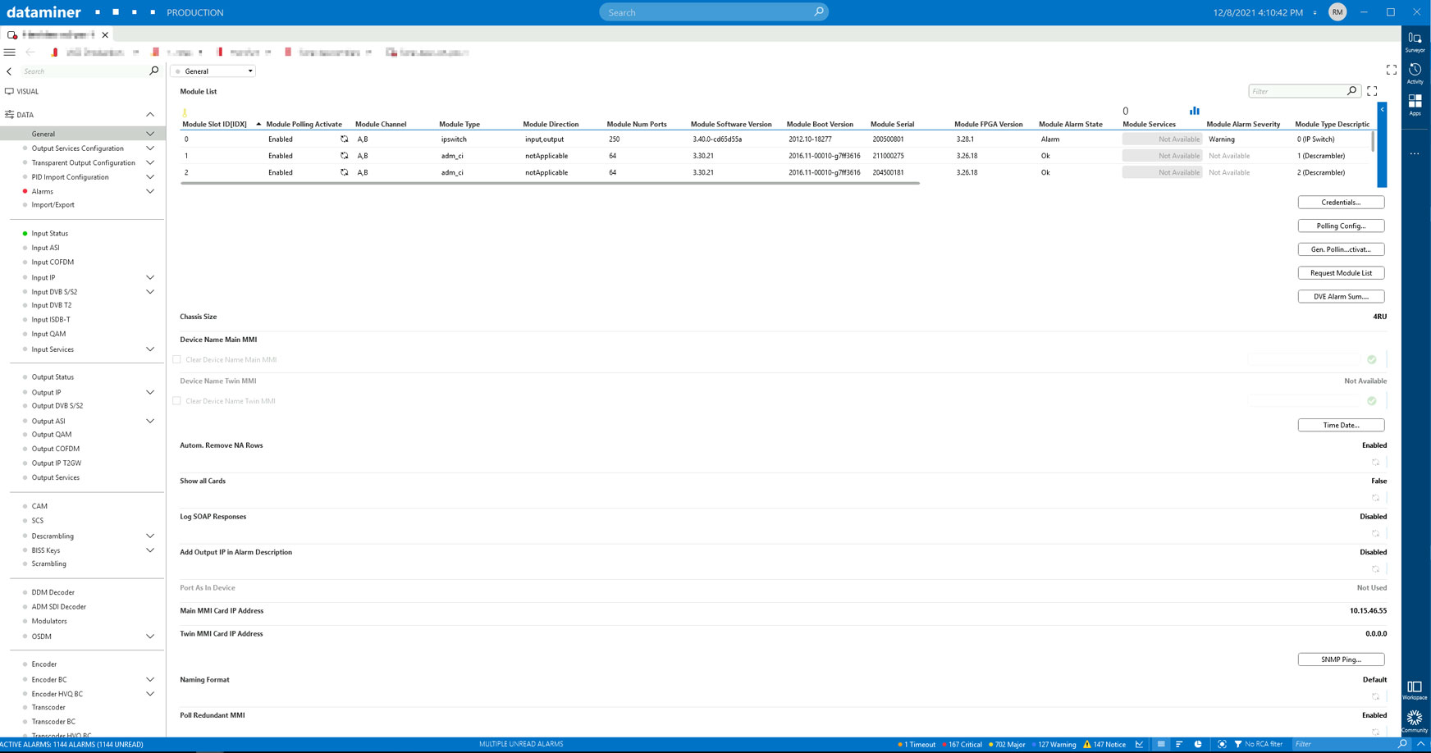Expand the Input IP chevron

pyautogui.click(x=150, y=278)
